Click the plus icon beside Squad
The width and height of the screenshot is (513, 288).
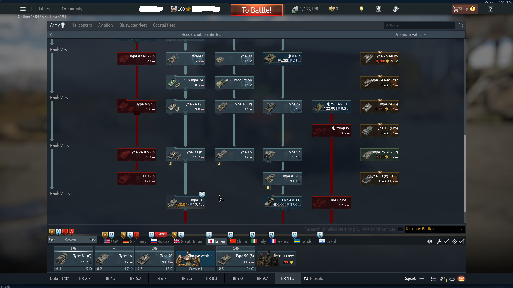pyautogui.click(x=422, y=279)
